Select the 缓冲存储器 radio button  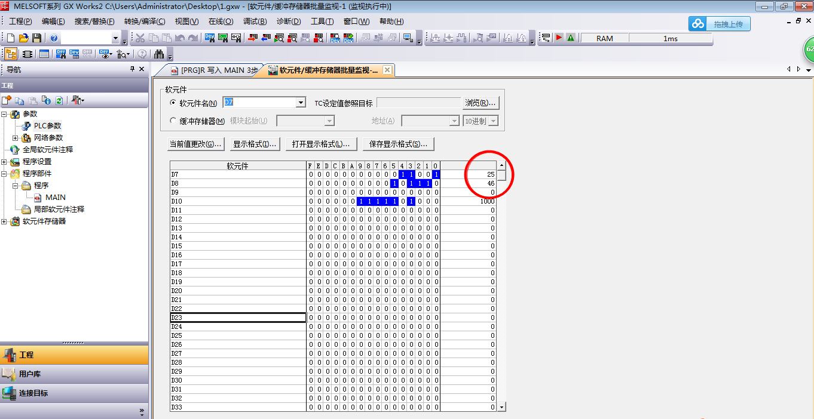coord(173,121)
